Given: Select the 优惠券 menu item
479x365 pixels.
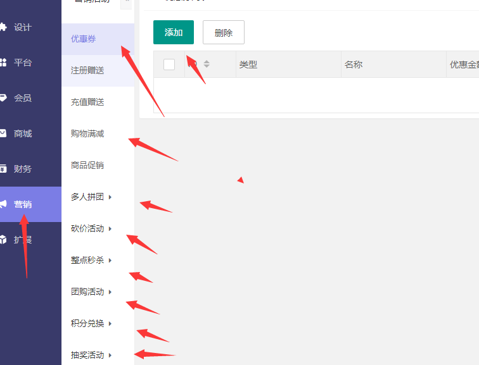Looking at the screenshot, I should 84,39.
